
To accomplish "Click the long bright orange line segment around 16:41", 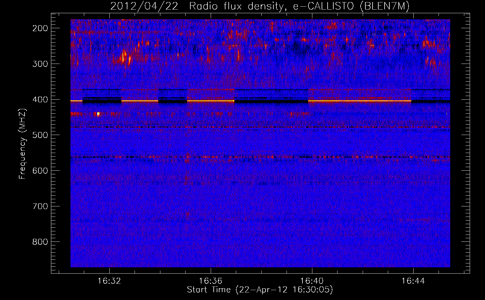I will coord(360,101).
